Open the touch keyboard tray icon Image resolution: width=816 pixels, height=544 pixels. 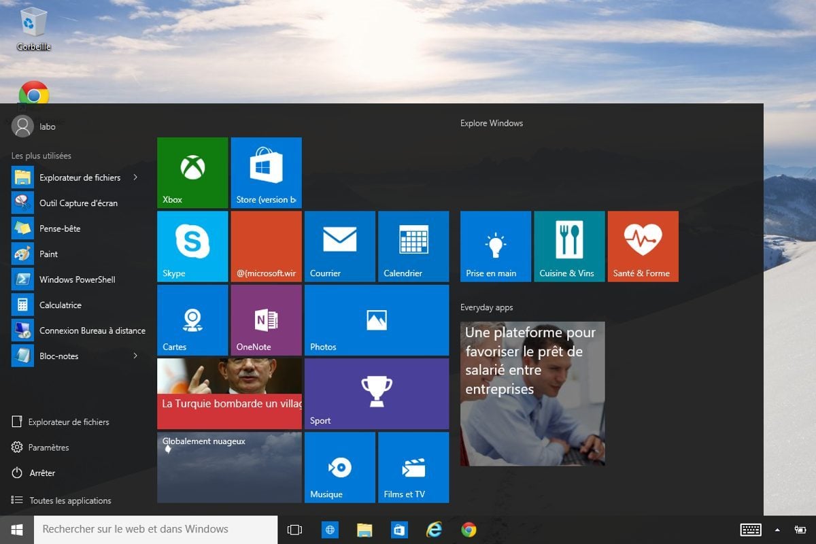click(x=751, y=530)
